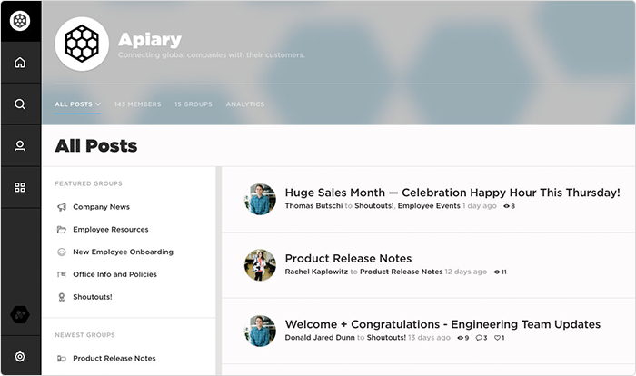Click the home icon in left sidebar
636x376 pixels.
[x=20, y=63]
